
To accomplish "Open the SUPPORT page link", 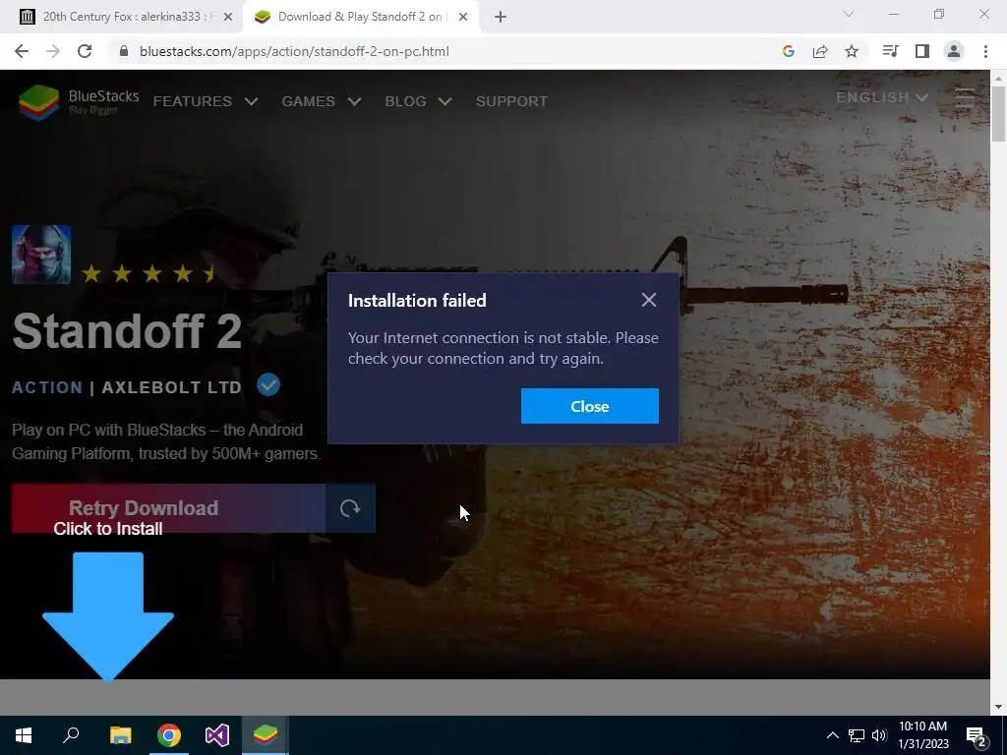I will (511, 101).
